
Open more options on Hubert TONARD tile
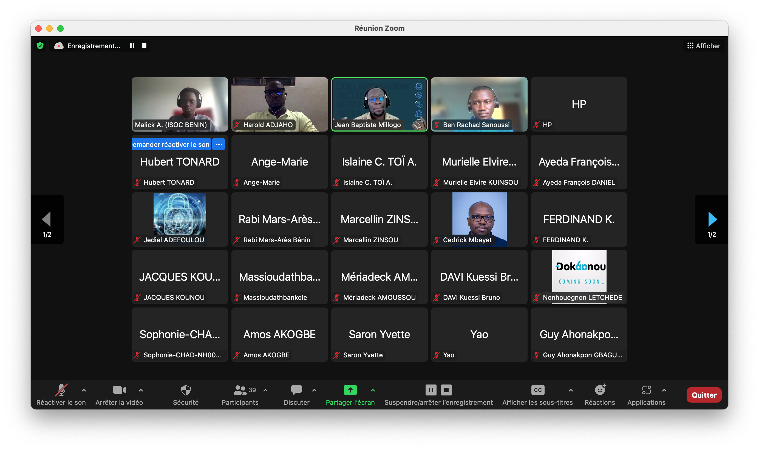(219, 144)
